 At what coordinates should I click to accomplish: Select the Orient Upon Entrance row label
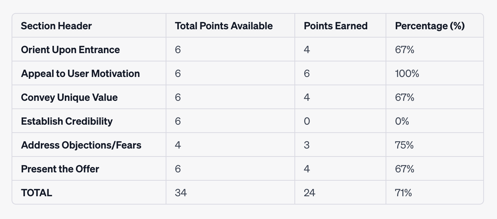coord(71,50)
